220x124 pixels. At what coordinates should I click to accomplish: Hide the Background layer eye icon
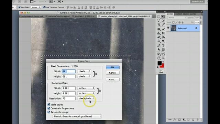coord(168,28)
